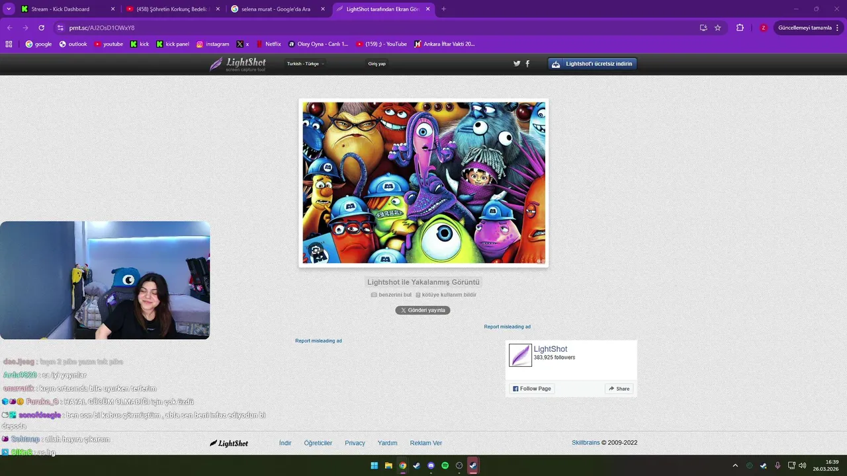The image size is (847, 476).
Task: Open the İndir footer link
Action: pos(285,443)
